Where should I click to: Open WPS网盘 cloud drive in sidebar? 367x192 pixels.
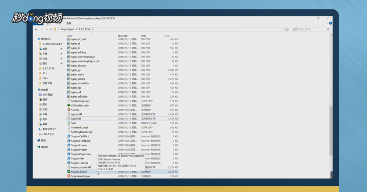[45, 95]
